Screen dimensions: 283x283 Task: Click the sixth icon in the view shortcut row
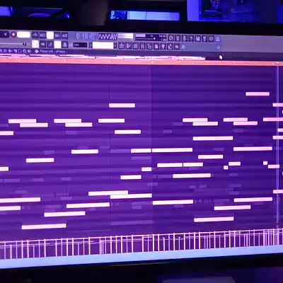[x=156, y=46]
